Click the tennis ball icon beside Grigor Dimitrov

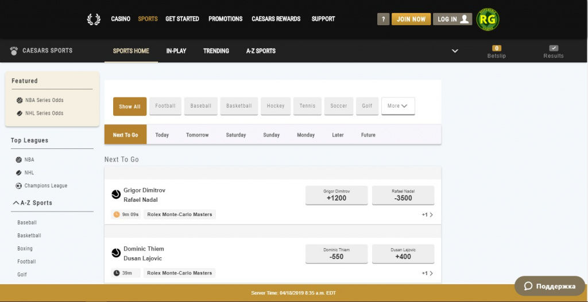click(116, 194)
